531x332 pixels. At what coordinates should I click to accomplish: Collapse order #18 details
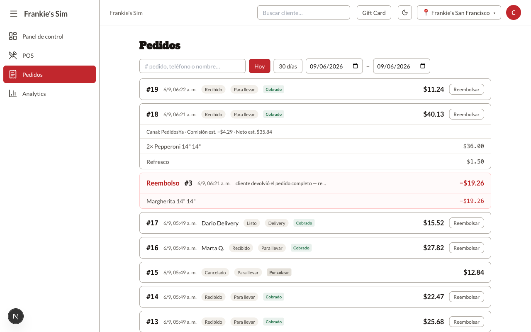pos(315,114)
